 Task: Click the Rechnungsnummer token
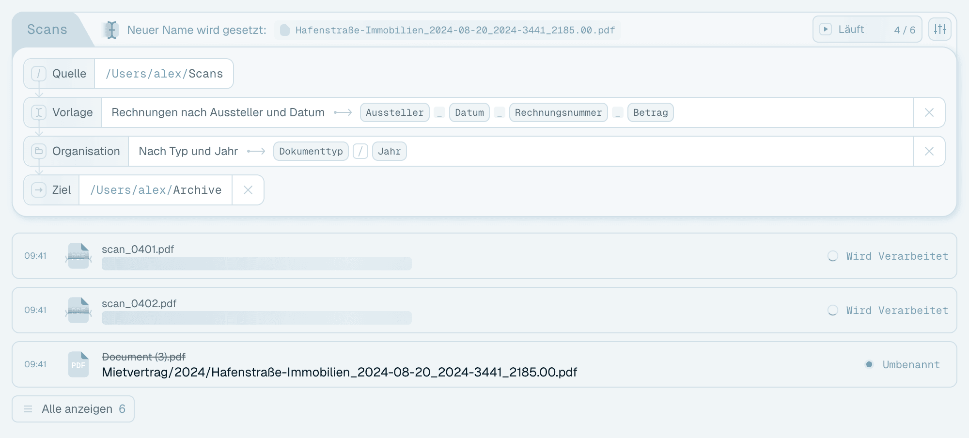point(559,112)
